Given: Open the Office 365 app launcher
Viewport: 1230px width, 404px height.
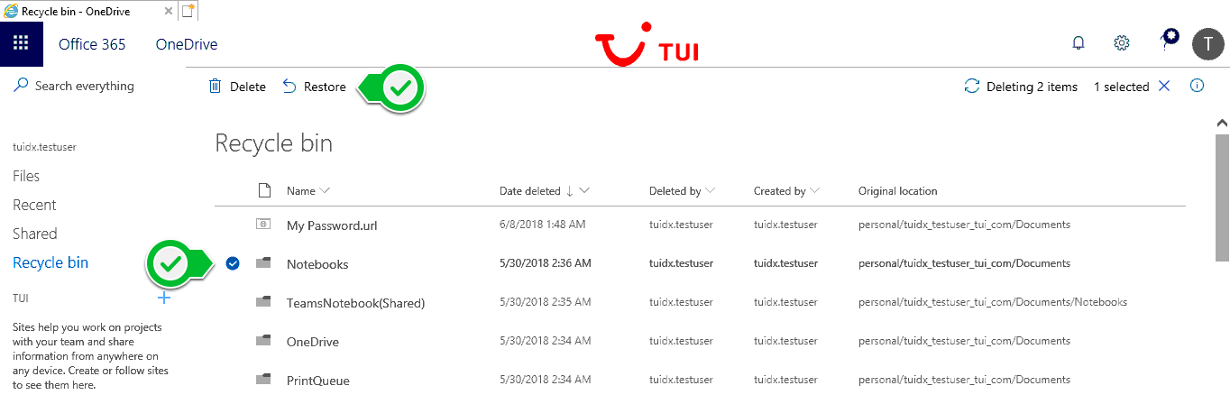Looking at the screenshot, I should point(21,43).
